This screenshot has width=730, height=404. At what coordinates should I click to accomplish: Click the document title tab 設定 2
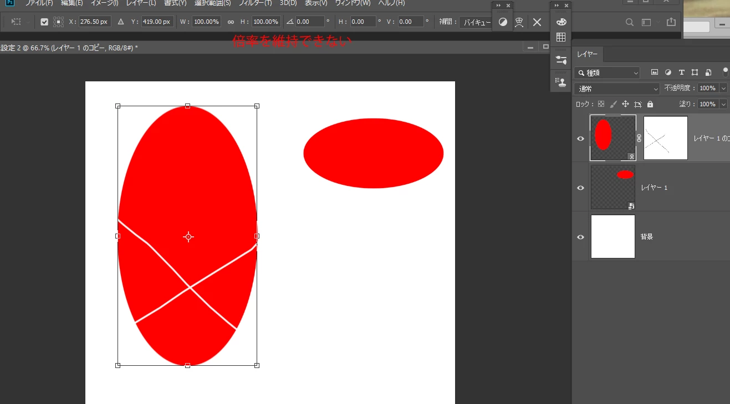(x=69, y=48)
